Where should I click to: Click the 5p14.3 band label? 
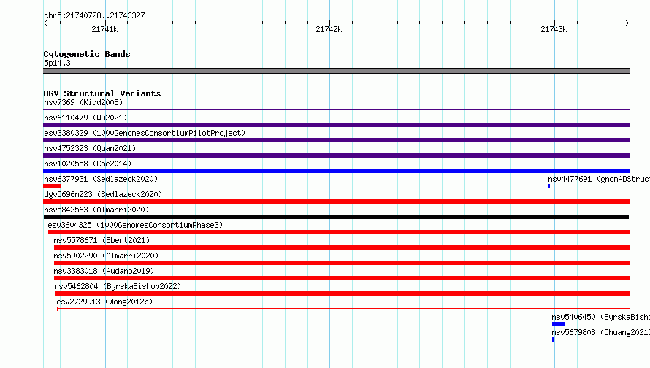click(57, 63)
